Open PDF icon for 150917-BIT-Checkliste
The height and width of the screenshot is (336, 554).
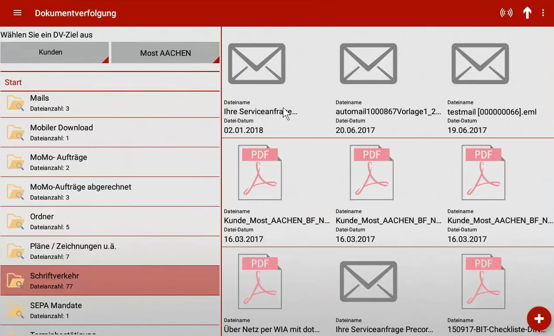pos(483,282)
